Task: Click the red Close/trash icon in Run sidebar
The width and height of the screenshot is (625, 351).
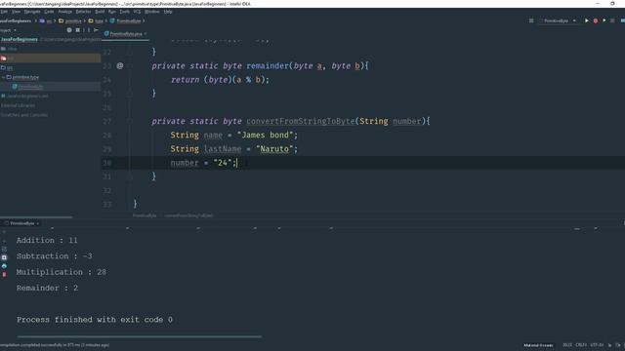Action: (4, 274)
